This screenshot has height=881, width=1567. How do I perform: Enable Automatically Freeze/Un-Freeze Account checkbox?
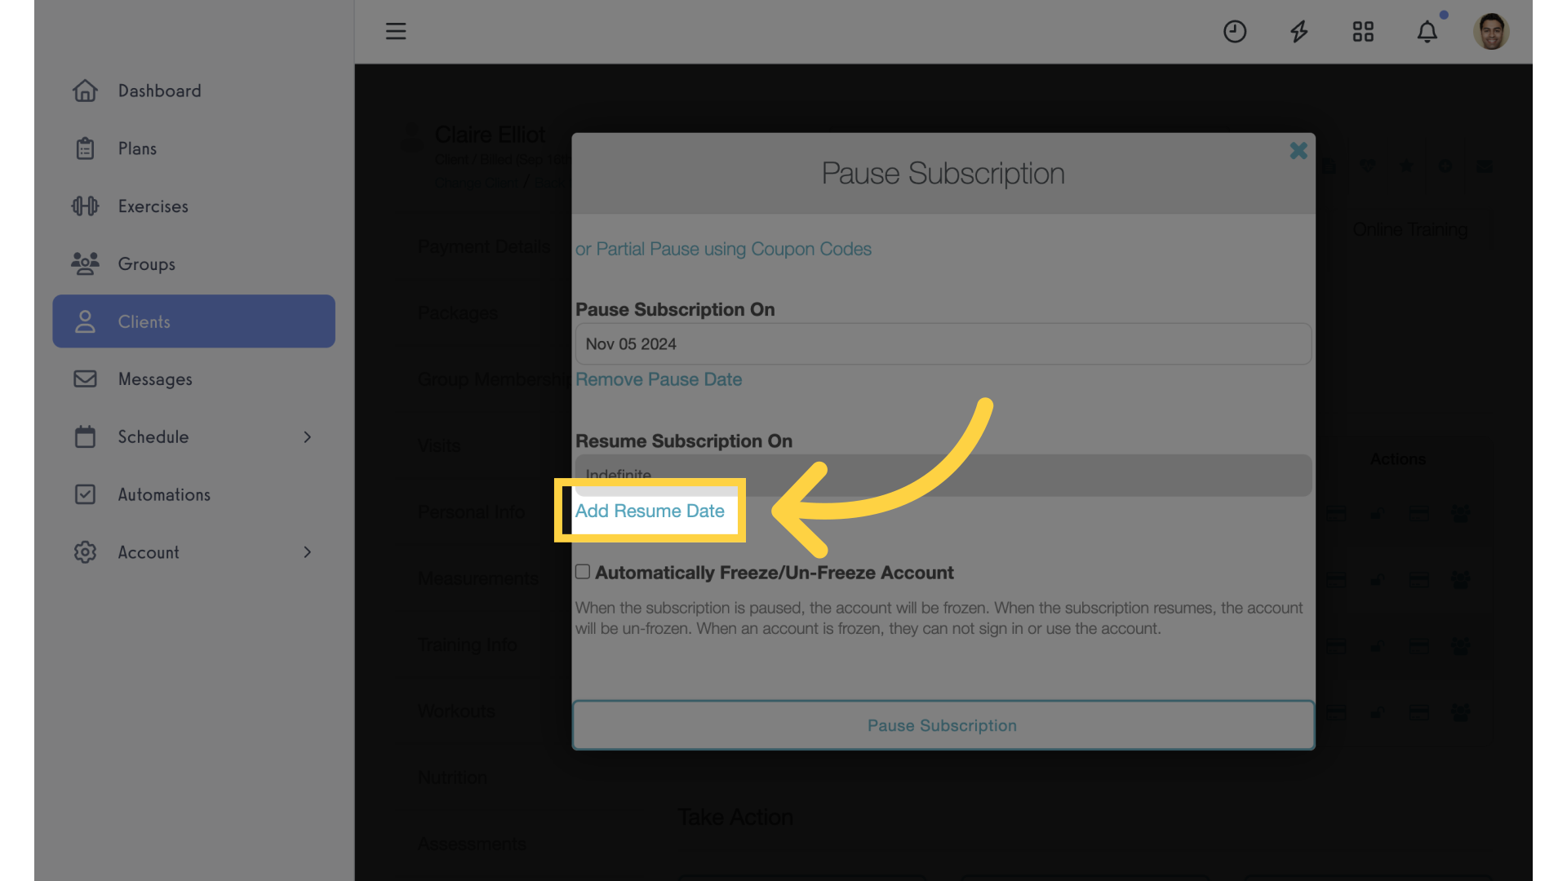tap(581, 571)
